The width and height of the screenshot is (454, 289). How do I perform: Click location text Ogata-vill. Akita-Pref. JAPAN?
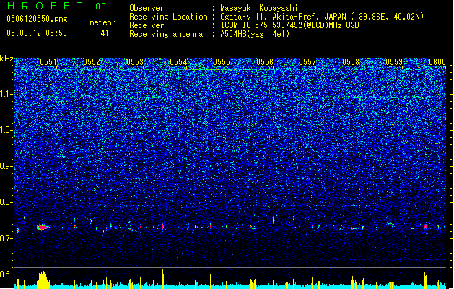[x=283, y=17]
